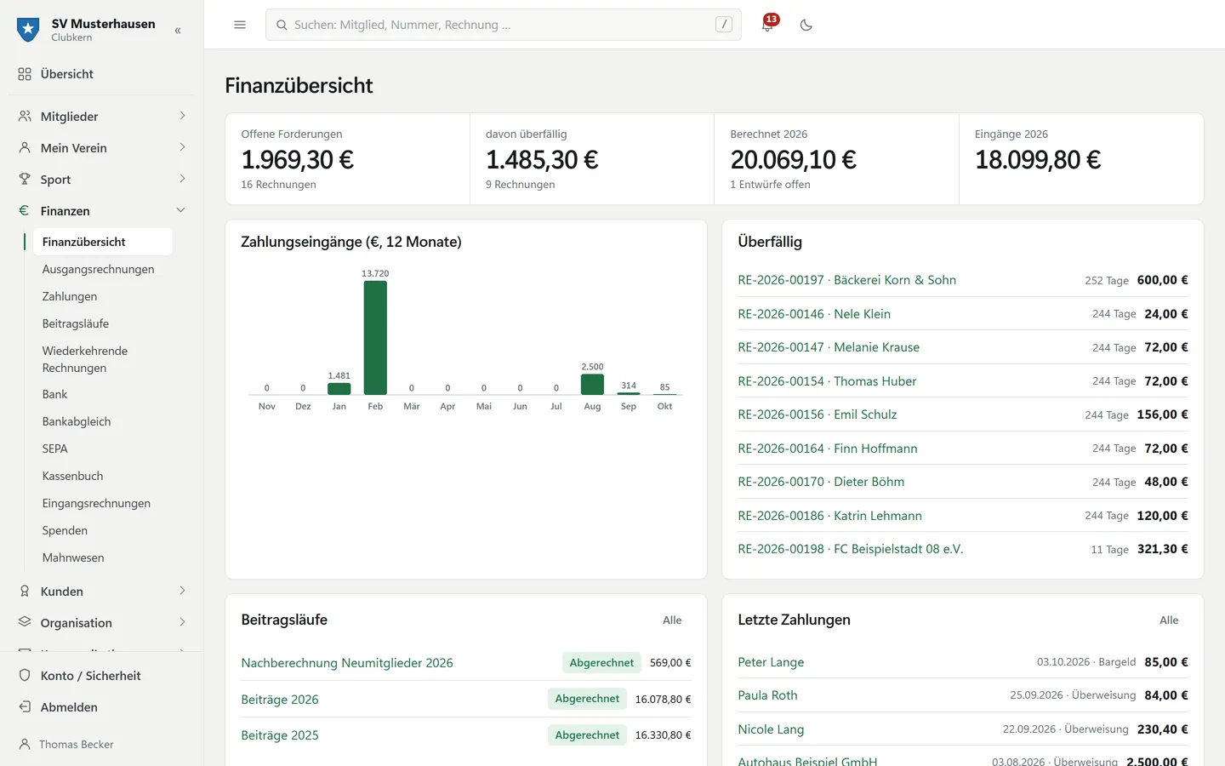Click Alle in the Beitragsläufe card

672,620
